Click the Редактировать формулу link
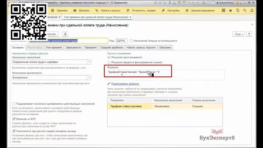Image resolution: width=263 pixels, height=148 pixels. pyautogui.click(x=125, y=84)
